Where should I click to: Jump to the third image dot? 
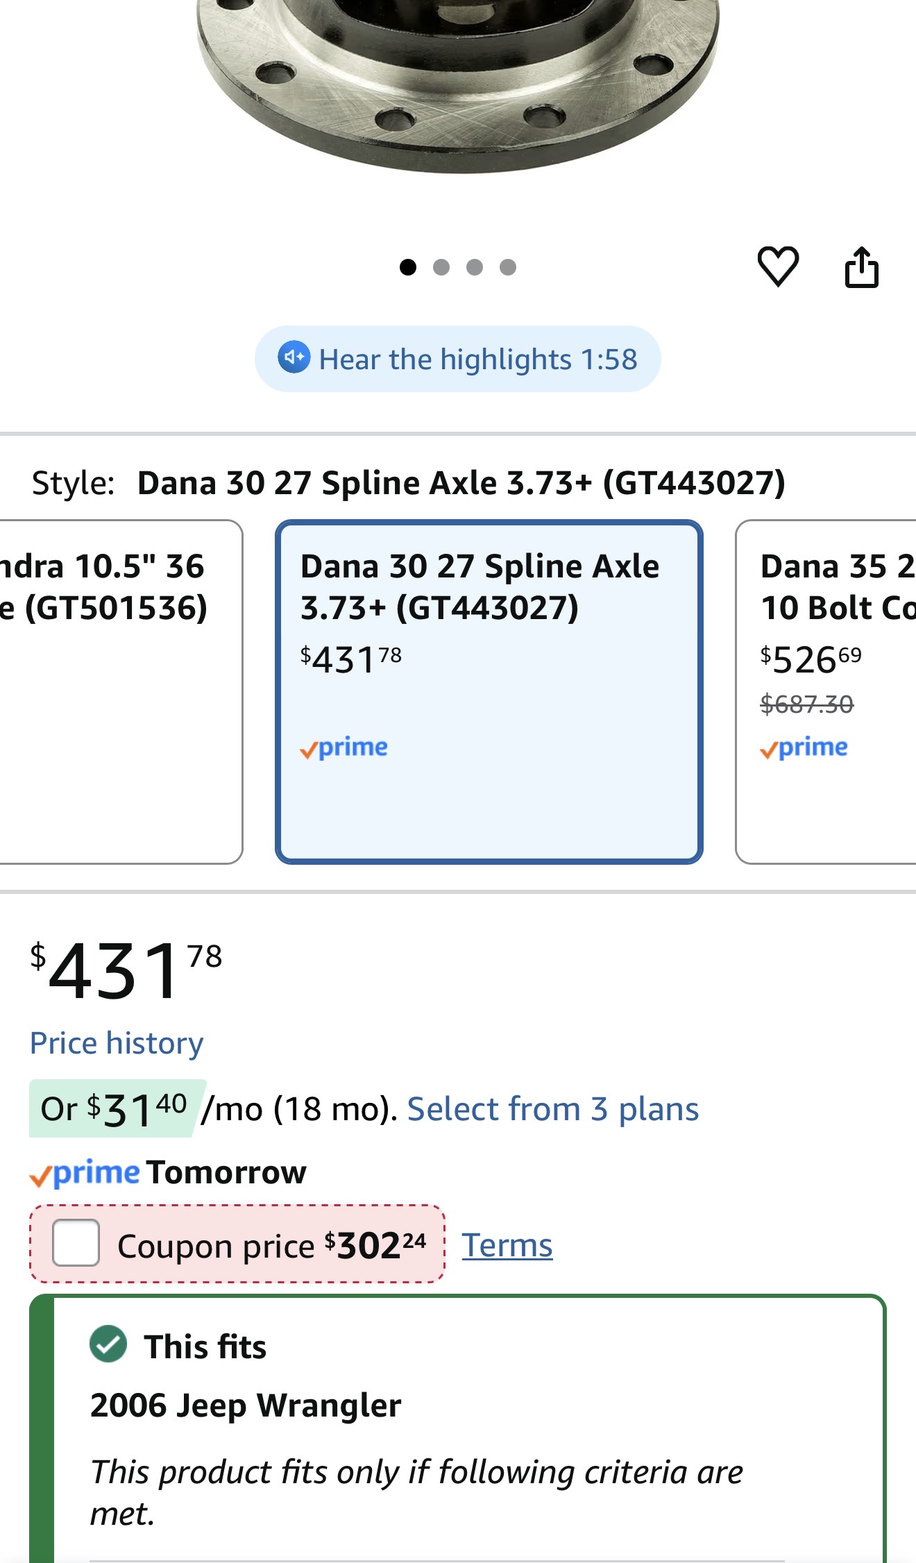point(475,267)
